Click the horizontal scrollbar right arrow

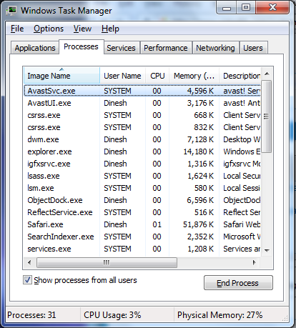pyautogui.click(x=255, y=262)
